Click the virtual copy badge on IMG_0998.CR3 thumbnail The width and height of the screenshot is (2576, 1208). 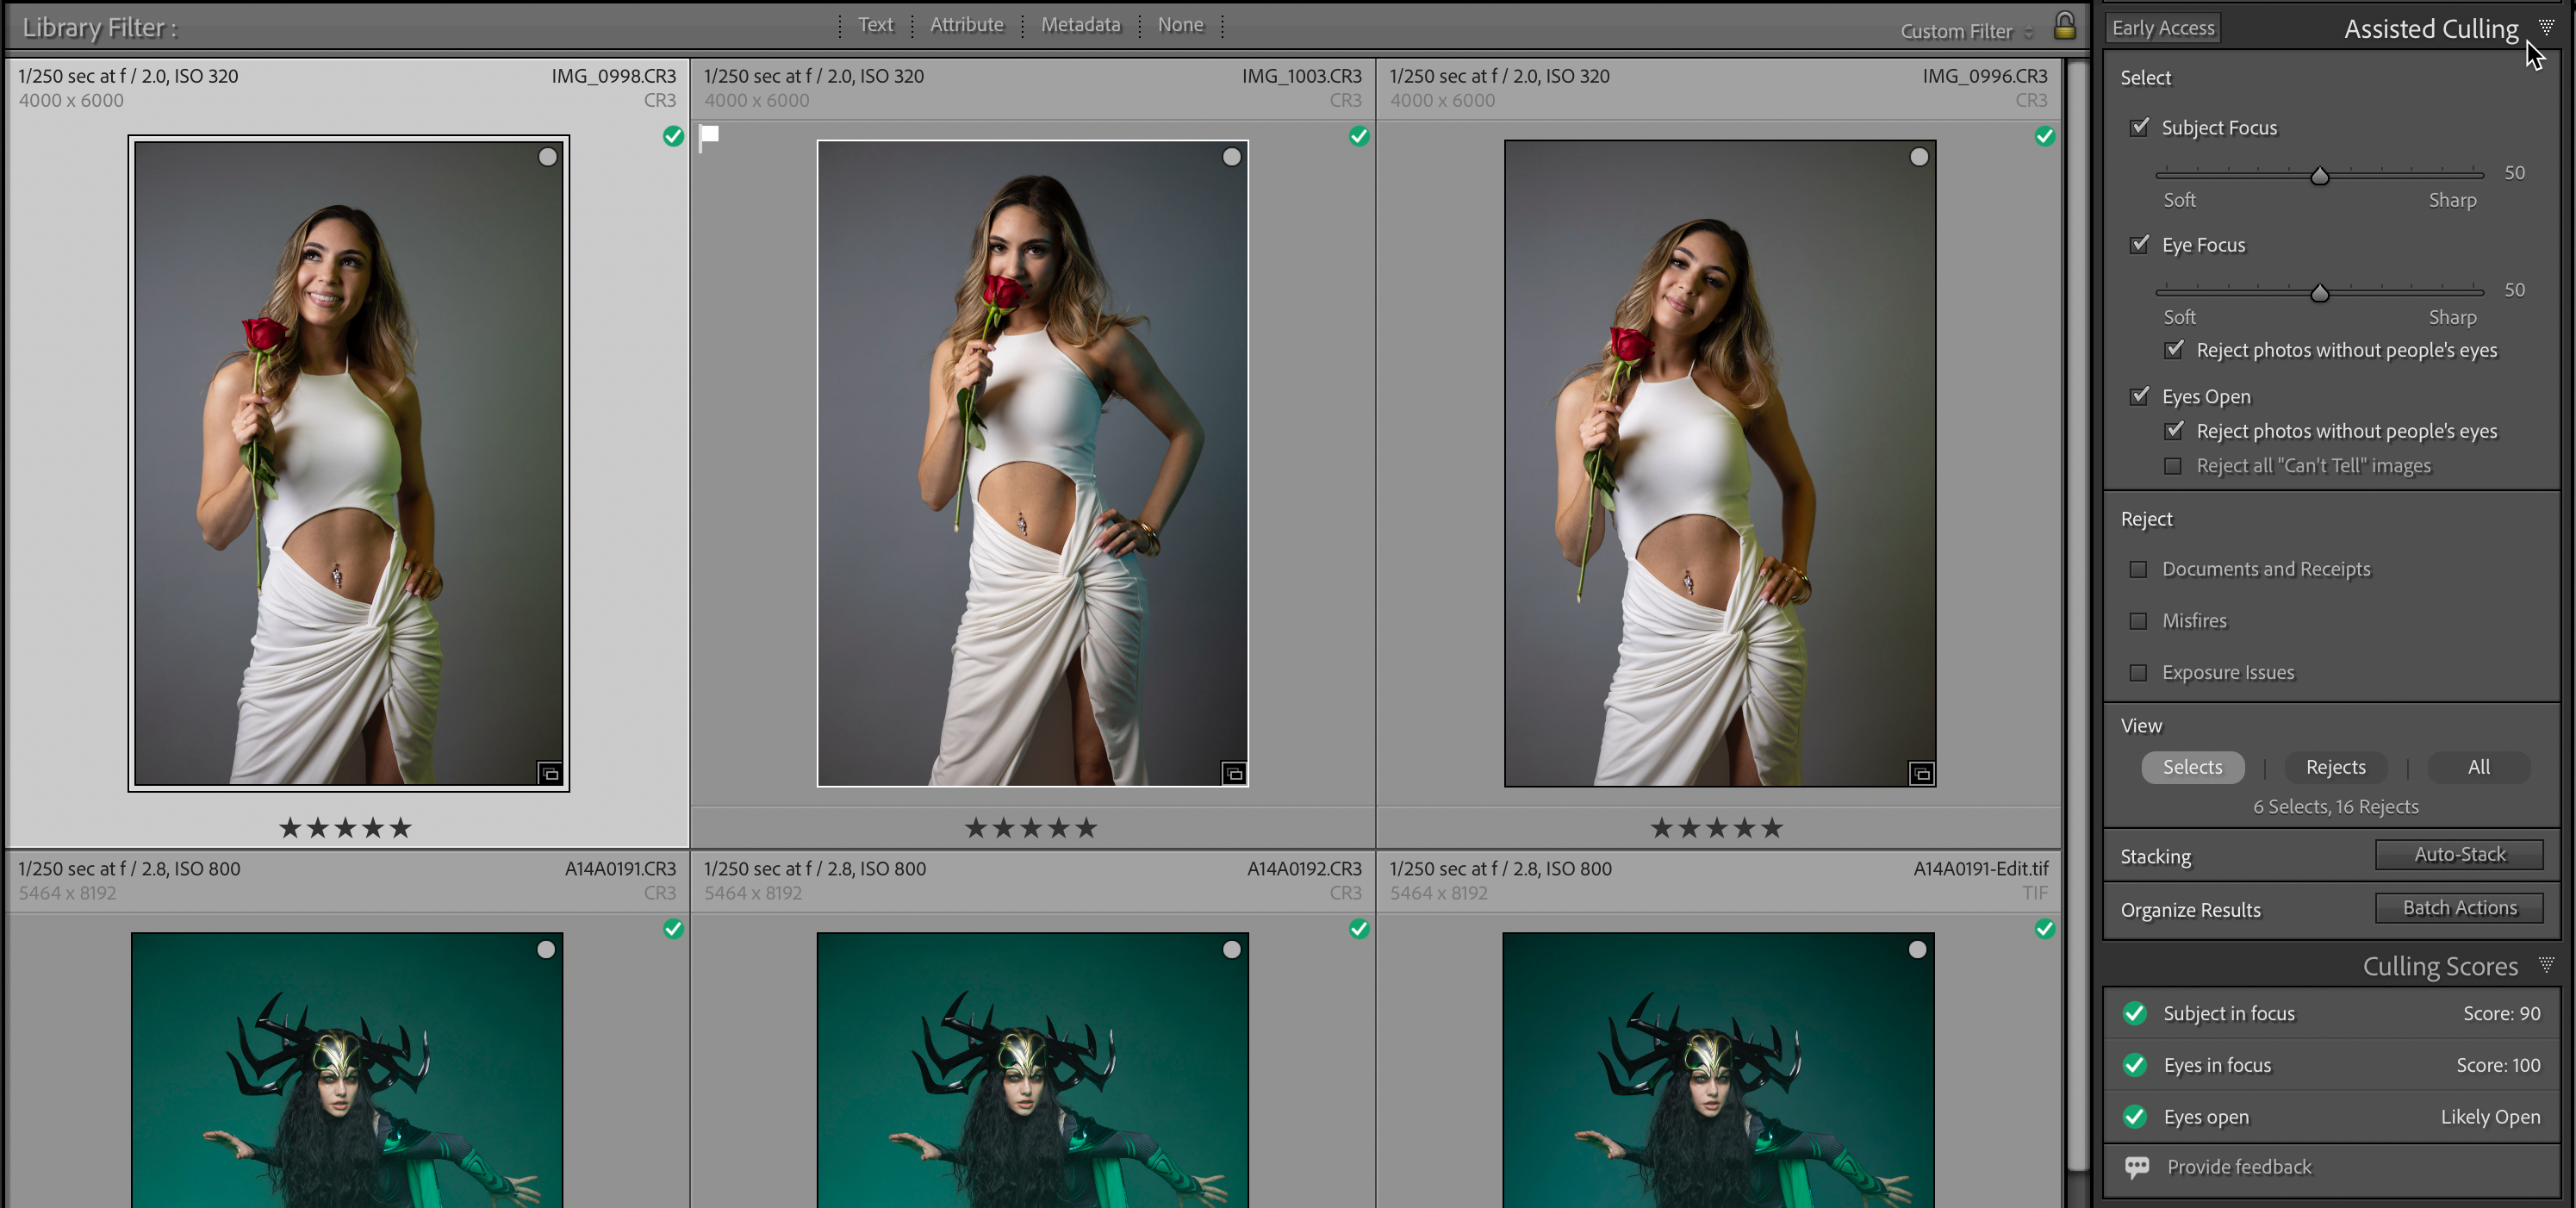549,773
